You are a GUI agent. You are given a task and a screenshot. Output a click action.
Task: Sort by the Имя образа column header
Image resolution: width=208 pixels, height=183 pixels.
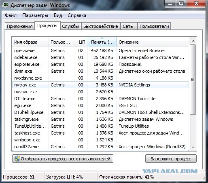(x=30, y=42)
